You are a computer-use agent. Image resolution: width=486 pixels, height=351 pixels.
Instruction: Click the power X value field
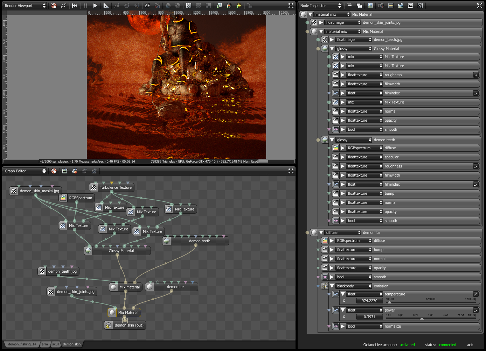click(369, 317)
